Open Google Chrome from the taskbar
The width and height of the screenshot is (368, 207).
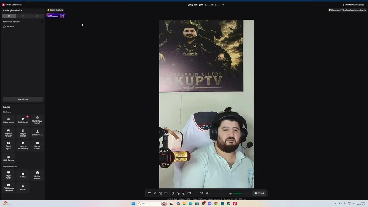[x=216, y=204]
